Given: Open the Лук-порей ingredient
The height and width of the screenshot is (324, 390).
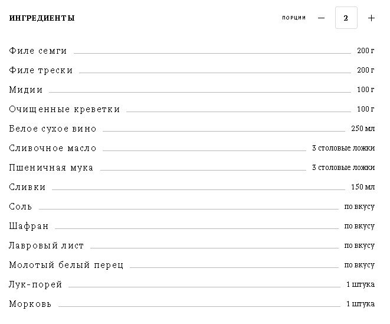Looking at the screenshot, I should click(x=36, y=284).
